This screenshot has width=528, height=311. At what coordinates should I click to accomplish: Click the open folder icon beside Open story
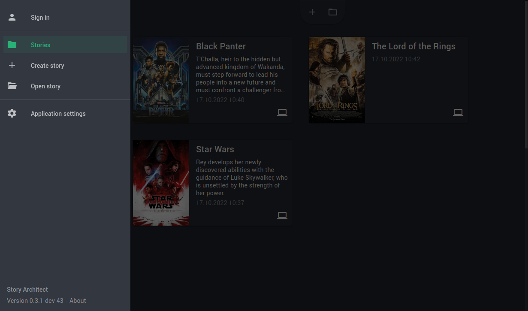coord(12,86)
